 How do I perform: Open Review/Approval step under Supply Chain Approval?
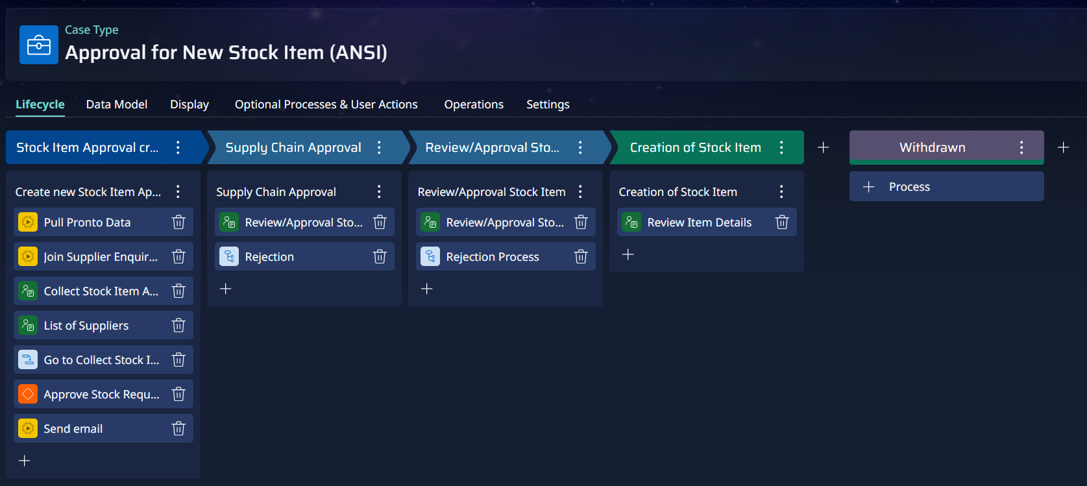304,223
